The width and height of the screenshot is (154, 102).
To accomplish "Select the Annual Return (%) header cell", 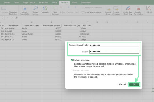I will (72, 25).
